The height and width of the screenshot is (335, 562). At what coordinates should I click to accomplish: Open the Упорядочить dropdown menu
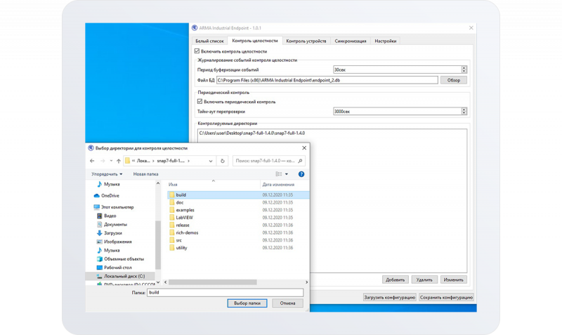pos(107,173)
